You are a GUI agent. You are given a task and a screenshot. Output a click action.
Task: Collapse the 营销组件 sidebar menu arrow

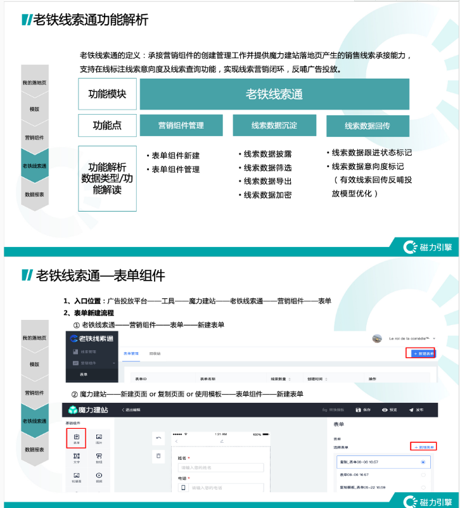[114, 364]
